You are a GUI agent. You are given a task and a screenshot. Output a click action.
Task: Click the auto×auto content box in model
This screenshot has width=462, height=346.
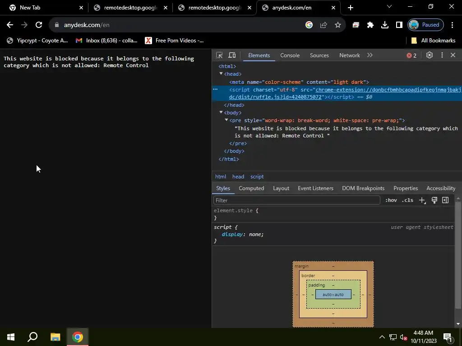333,295
